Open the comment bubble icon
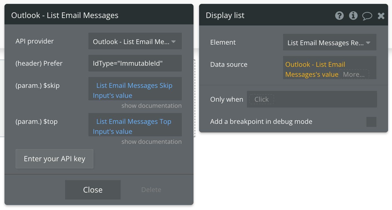The width and height of the screenshot is (392, 210). [367, 16]
